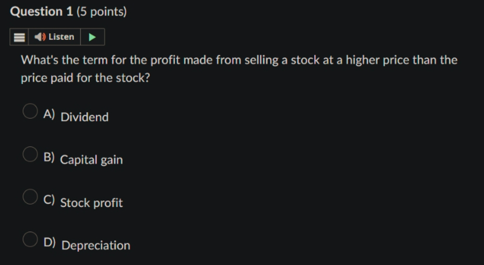The height and width of the screenshot is (265, 484).
Task: Click the Question 1 heading
Action: [x=42, y=12]
